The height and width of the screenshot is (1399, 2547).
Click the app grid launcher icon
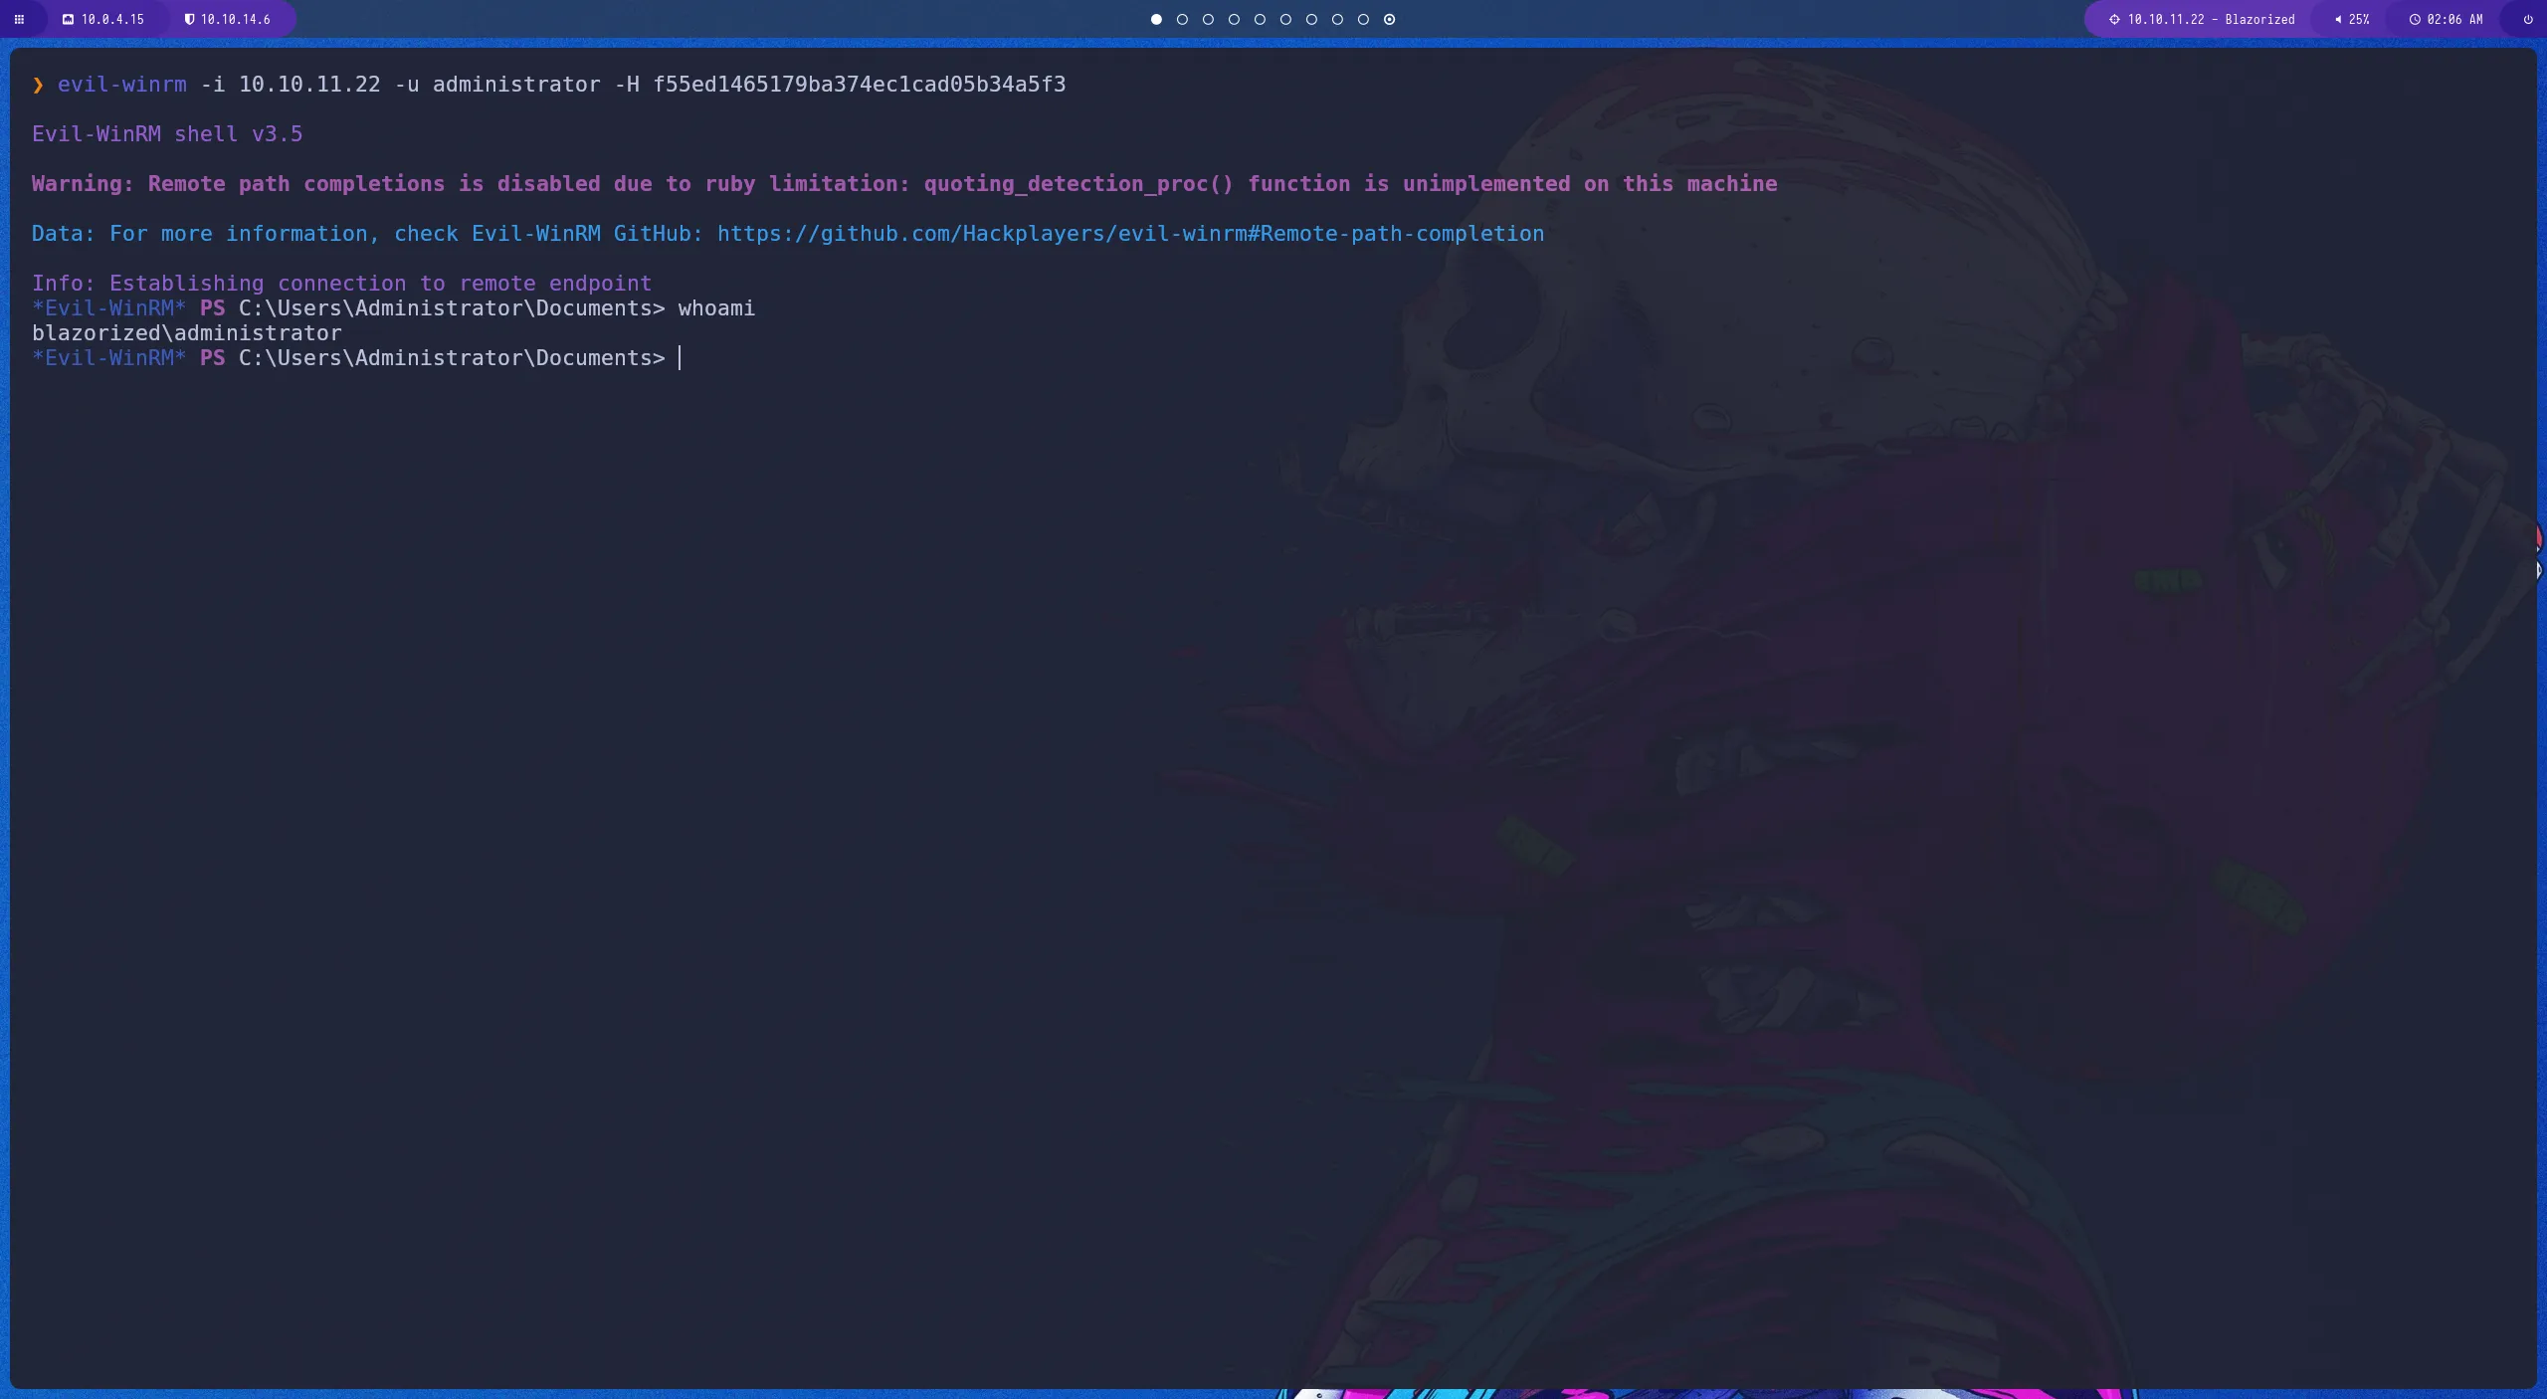[x=19, y=19]
